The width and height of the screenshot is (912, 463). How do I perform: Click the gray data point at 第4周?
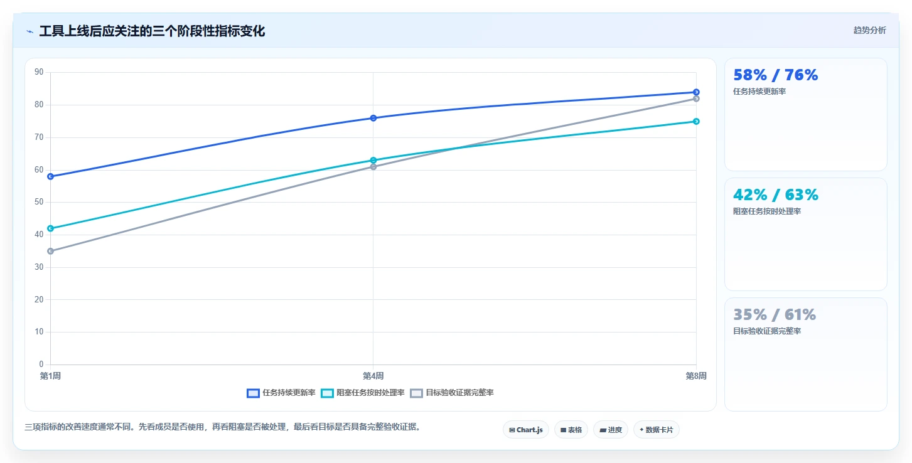[x=373, y=167]
